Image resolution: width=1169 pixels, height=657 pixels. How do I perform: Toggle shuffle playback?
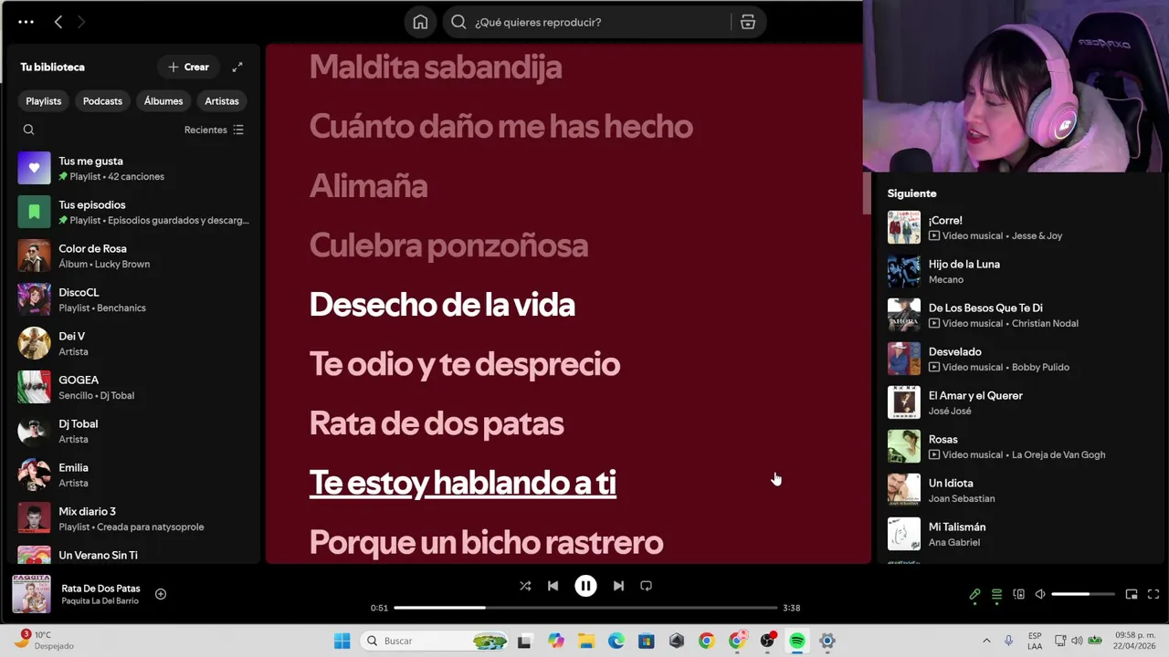[525, 586]
